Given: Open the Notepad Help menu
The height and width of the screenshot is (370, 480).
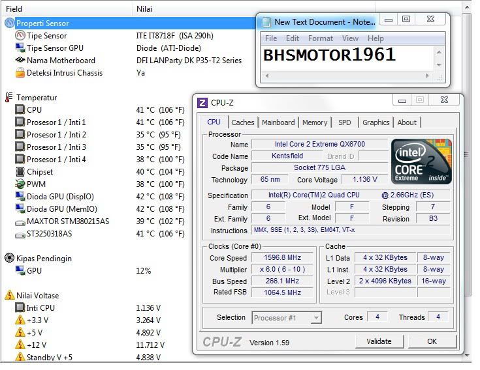Looking at the screenshot, I should (376, 38).
